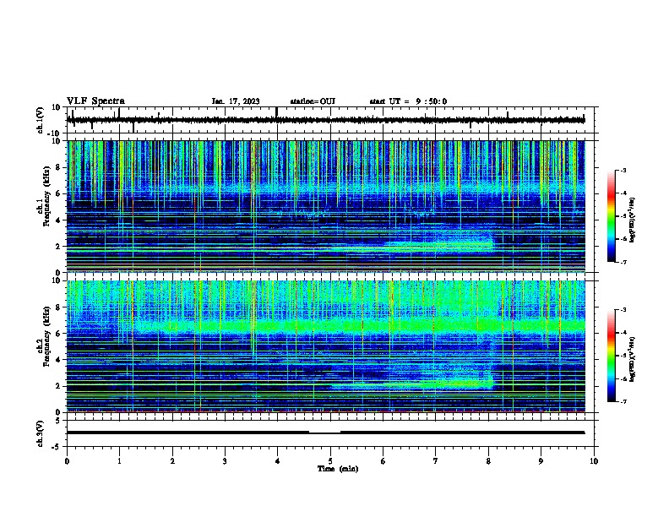Click the time axis tick label "1"
The width and height of the screenshot is (669, 517).
119,461
